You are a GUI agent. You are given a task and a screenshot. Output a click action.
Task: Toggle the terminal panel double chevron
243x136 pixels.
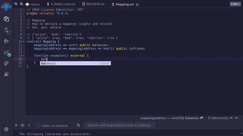point(16,125)
